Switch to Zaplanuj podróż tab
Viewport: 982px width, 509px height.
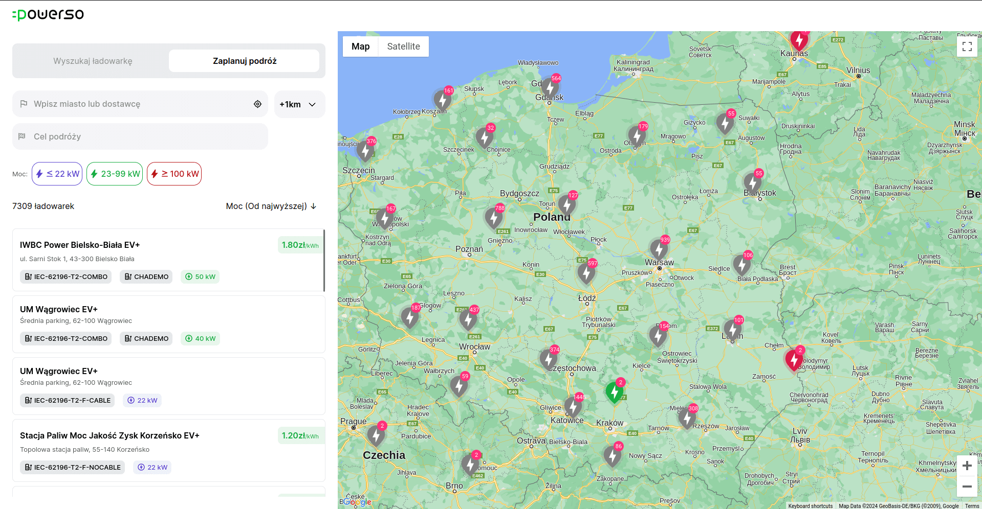(245, 61)
